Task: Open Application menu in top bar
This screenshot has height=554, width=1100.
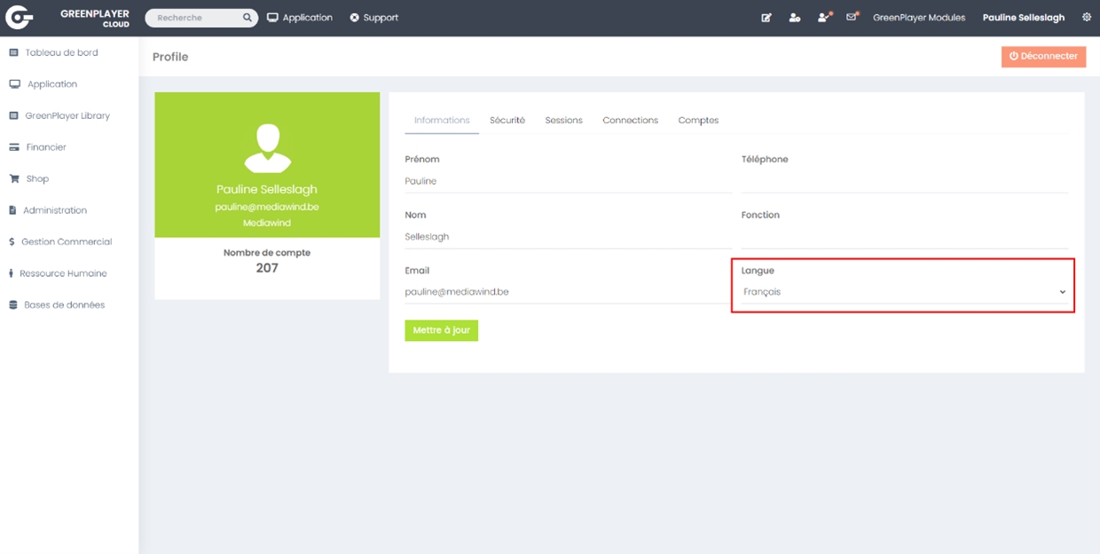Action: point(300,18)
